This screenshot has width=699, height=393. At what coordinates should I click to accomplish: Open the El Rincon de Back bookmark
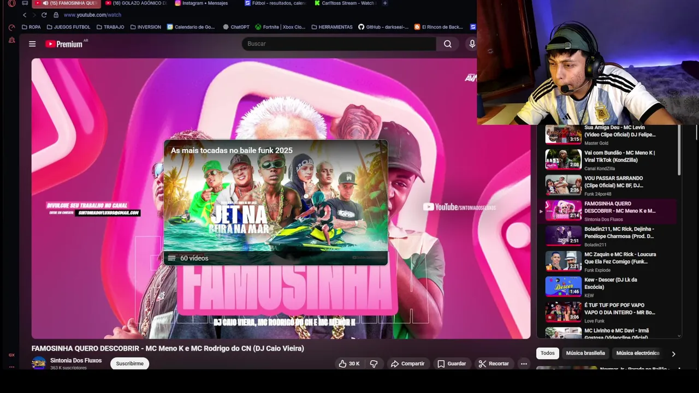pos(439,27)
